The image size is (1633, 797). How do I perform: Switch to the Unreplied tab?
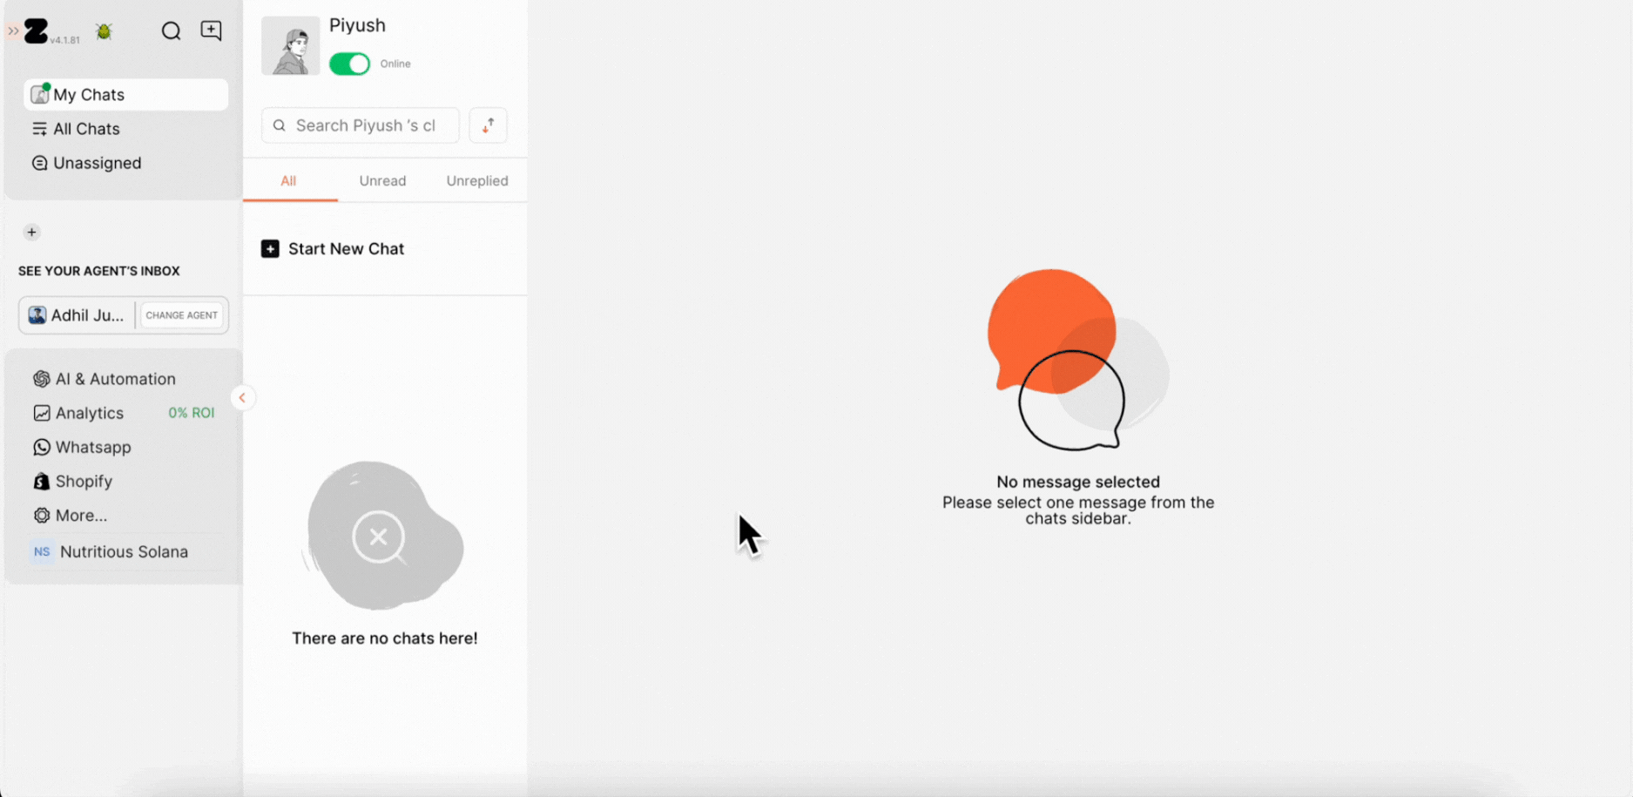[x=477, y=181]
